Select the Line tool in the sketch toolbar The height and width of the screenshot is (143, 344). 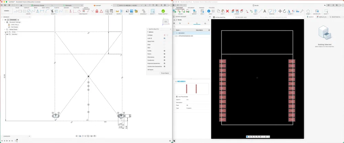(x=16, y=11)
